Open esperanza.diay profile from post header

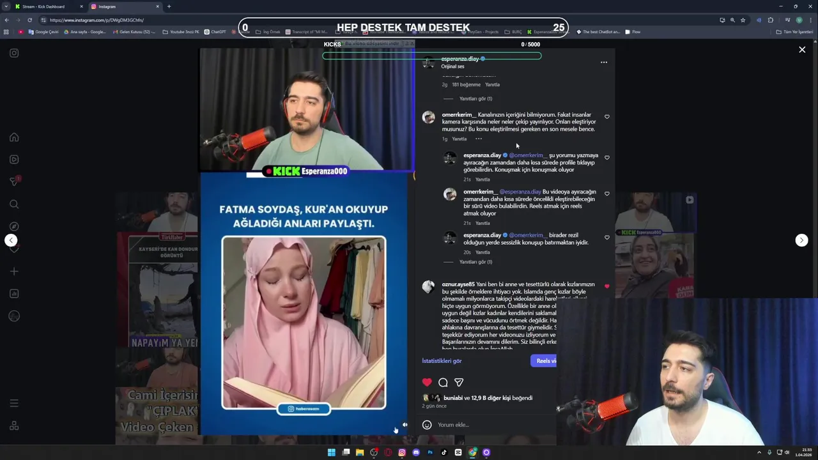459,59
